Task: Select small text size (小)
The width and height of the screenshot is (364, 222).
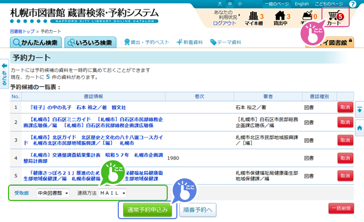Action: click(240, 4)
